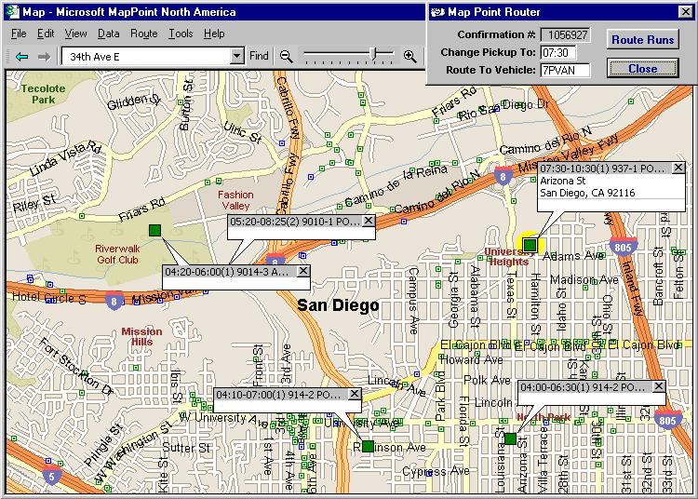The image size is (698, 499).
Task: Click the Tecolote Park label
Action: tap(43, 94)
